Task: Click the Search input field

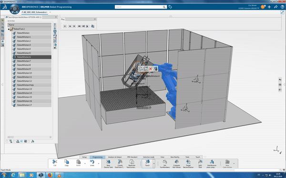Action: pos(139,7)
